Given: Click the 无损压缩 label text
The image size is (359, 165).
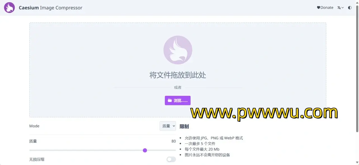Looking at the screenshot, I should click(x=37, y=159).
